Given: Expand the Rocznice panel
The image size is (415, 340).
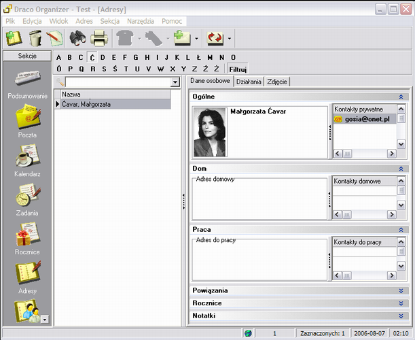Looking at the screenshot, I should [401, 303].
